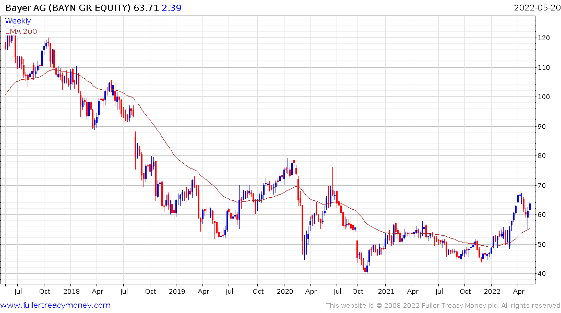Click the copyright notice 'Fuller Treacy Money plc'
This screenshot has height=313, width=561.
pyautogui.click(x=460, y=306)
